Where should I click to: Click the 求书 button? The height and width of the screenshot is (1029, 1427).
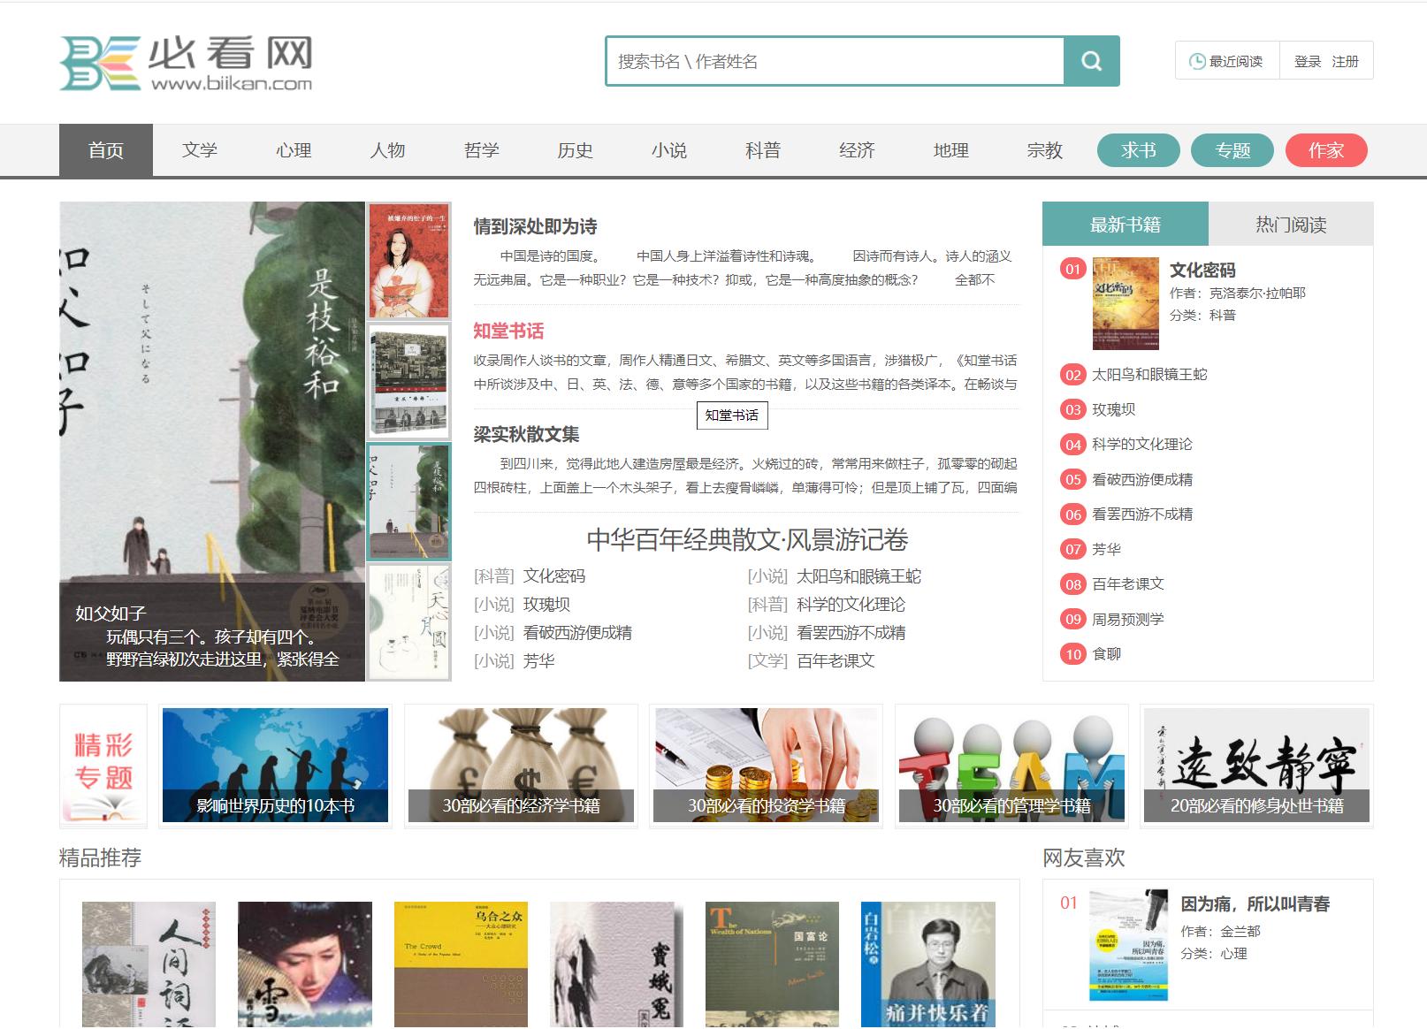point(1139,150)
